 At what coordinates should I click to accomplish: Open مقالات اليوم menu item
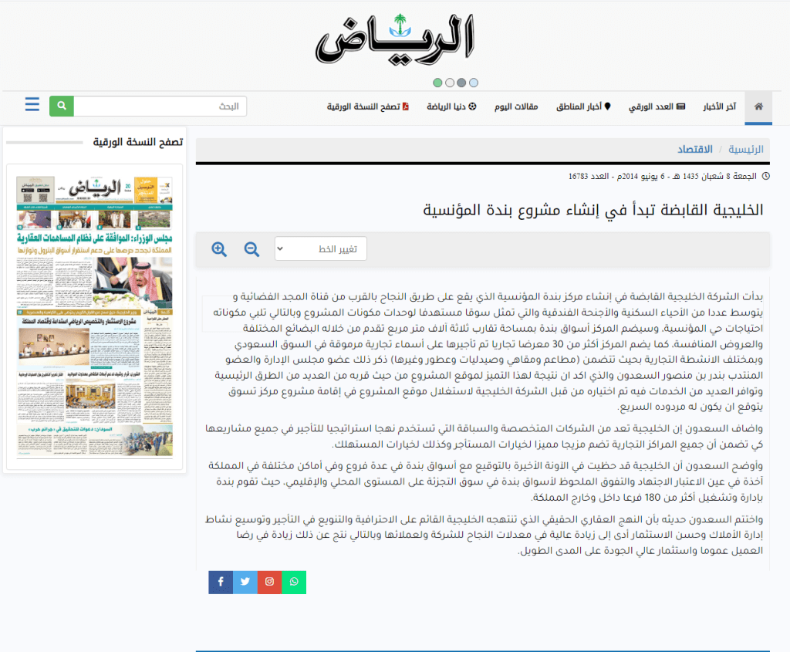click(516, 106)
